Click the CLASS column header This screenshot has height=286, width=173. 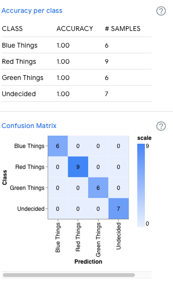click(x=12, y=29)
